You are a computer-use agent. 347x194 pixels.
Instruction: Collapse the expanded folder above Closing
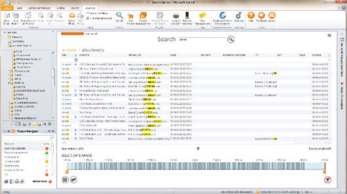9,83
